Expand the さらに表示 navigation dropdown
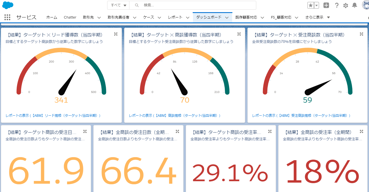 (317, 17)
